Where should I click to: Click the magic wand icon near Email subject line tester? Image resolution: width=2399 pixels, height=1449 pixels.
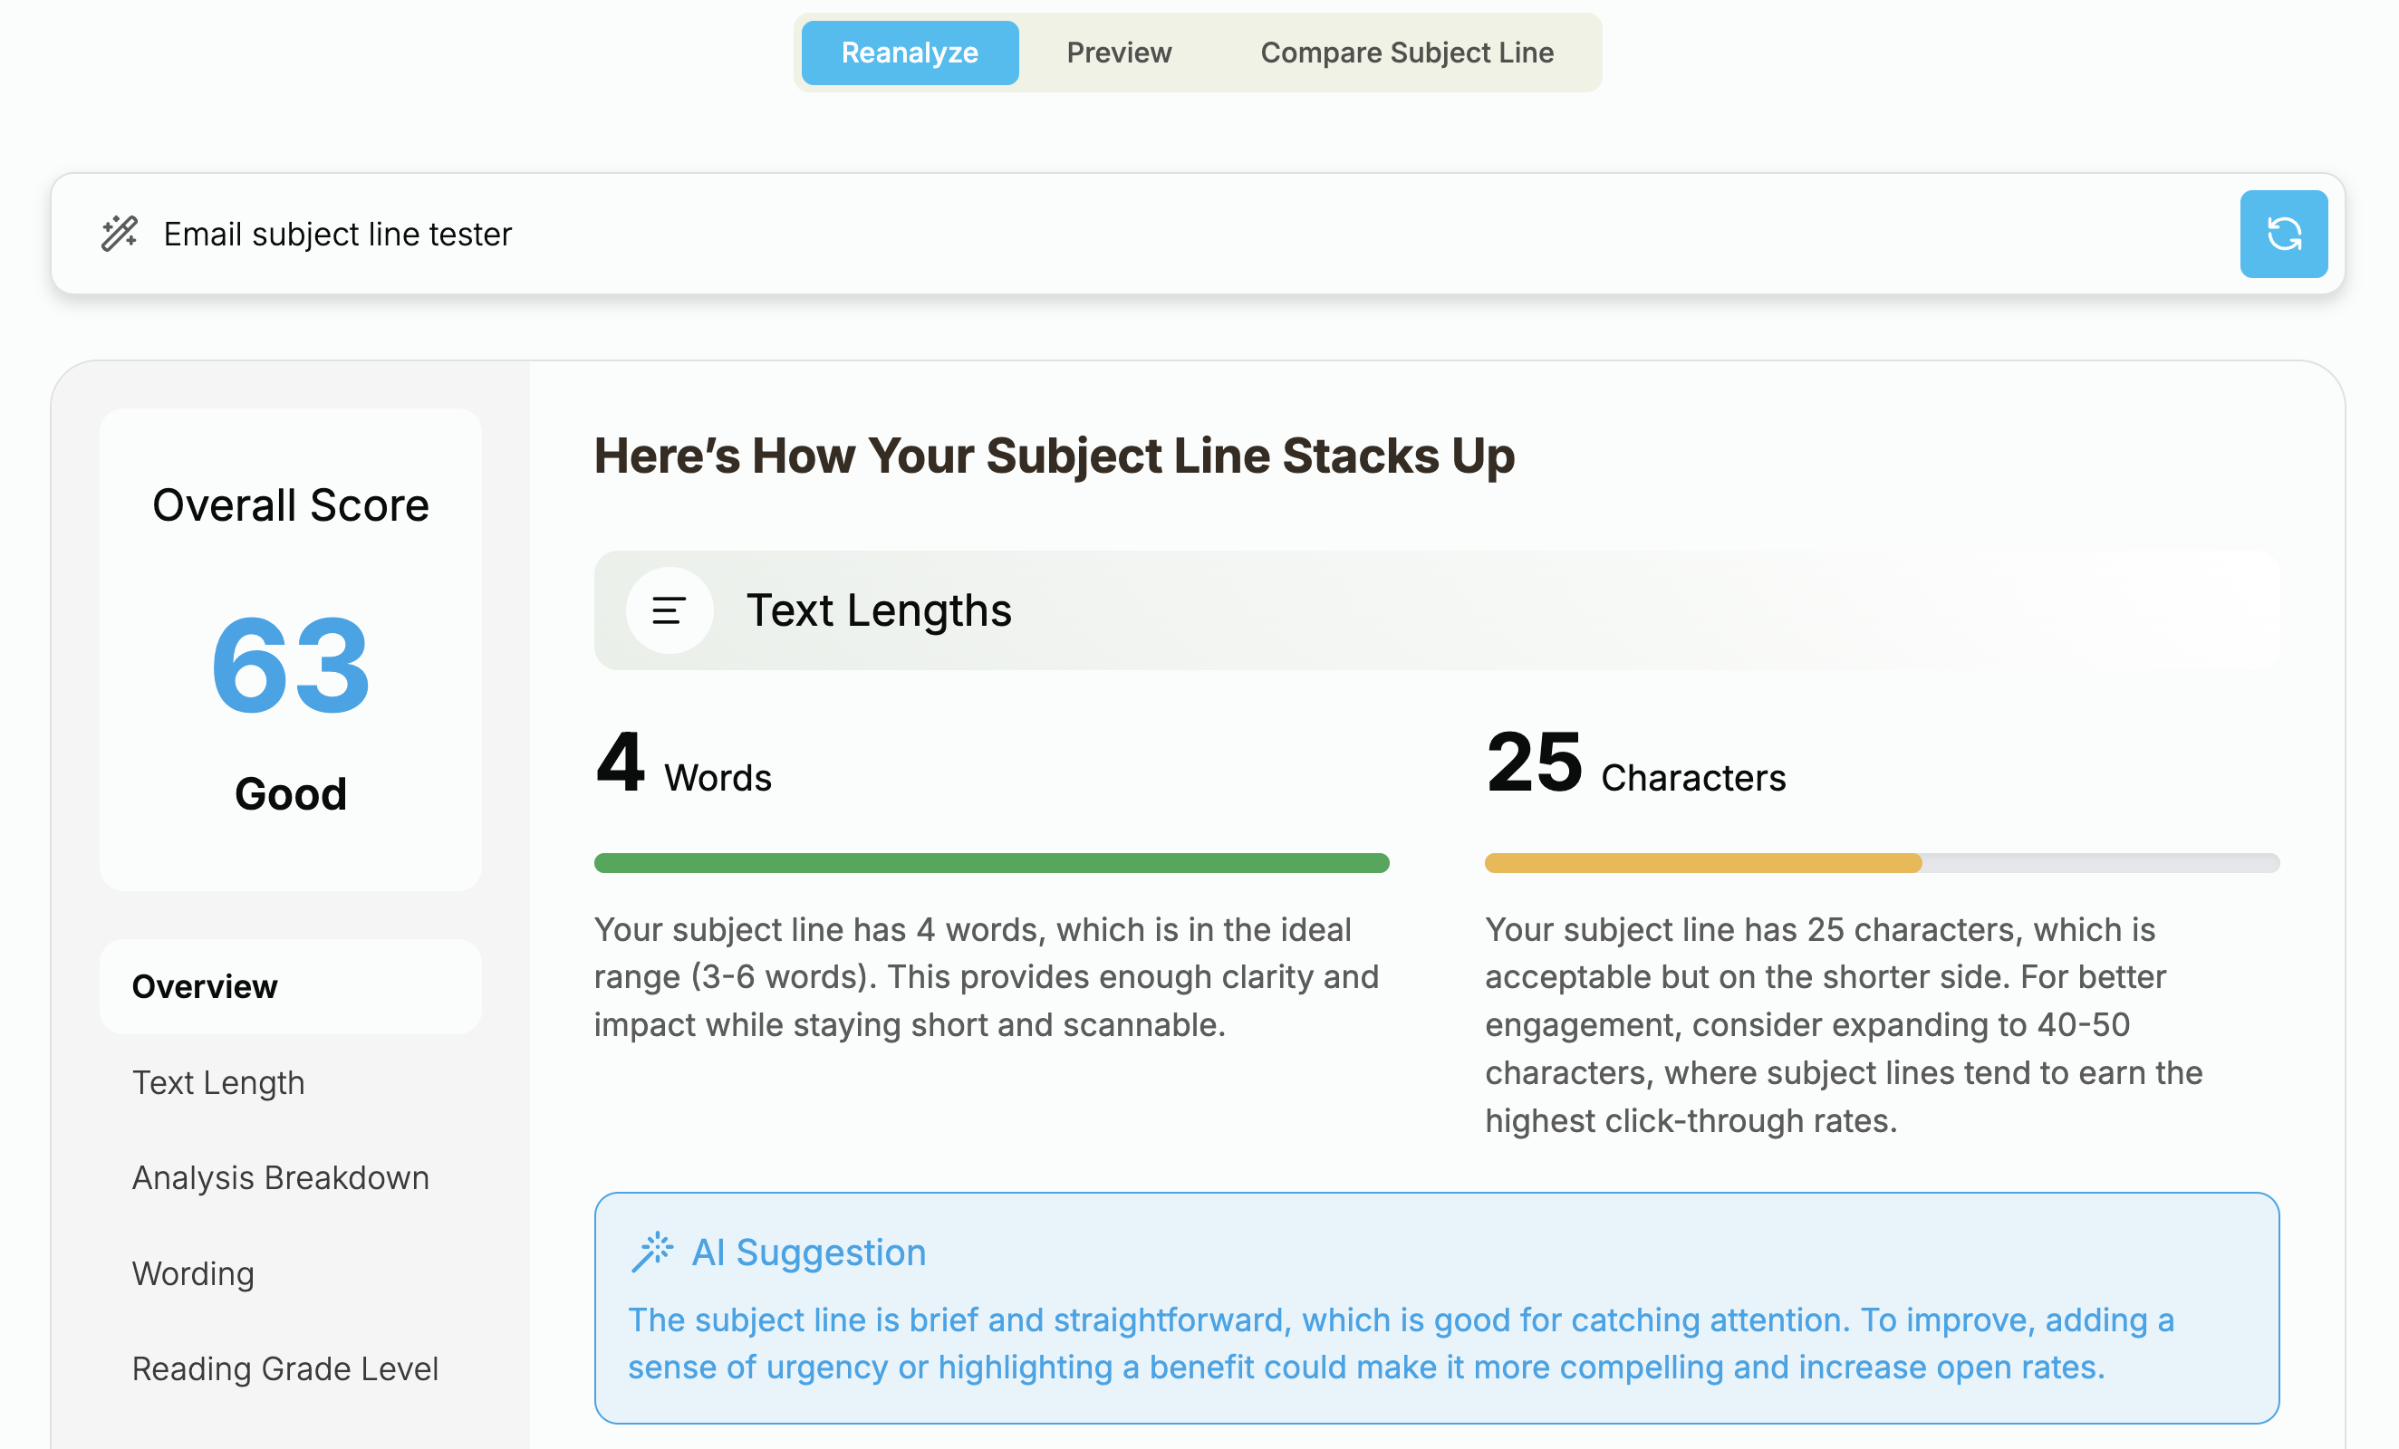point(120,235)
